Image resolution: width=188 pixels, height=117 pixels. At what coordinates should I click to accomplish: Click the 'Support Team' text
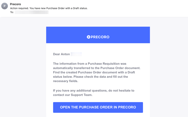pos(81,95)
